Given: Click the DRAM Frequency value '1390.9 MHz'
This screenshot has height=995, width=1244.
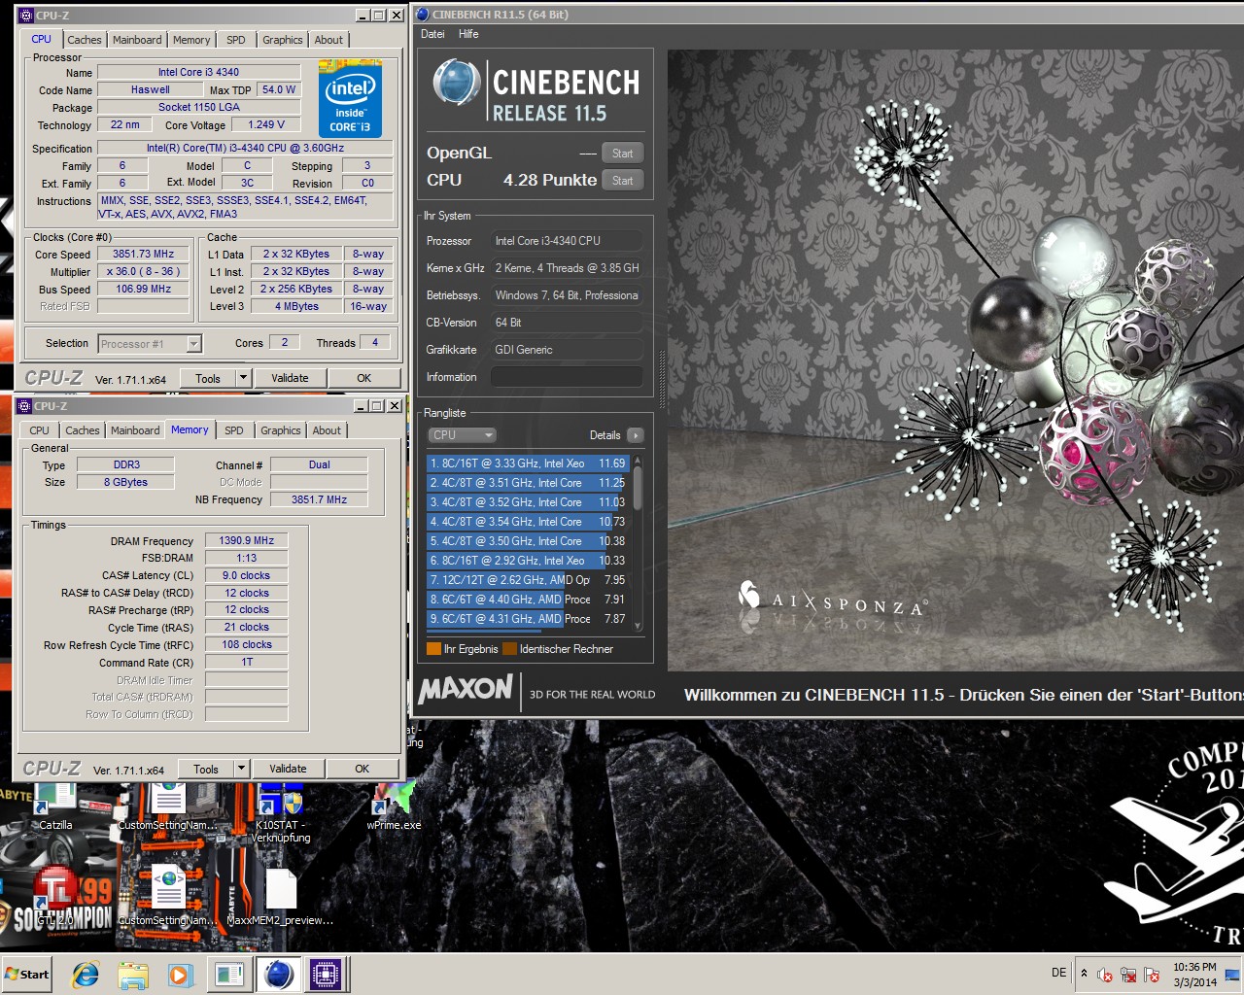Looking at the screenshot, I should point(246,541).
